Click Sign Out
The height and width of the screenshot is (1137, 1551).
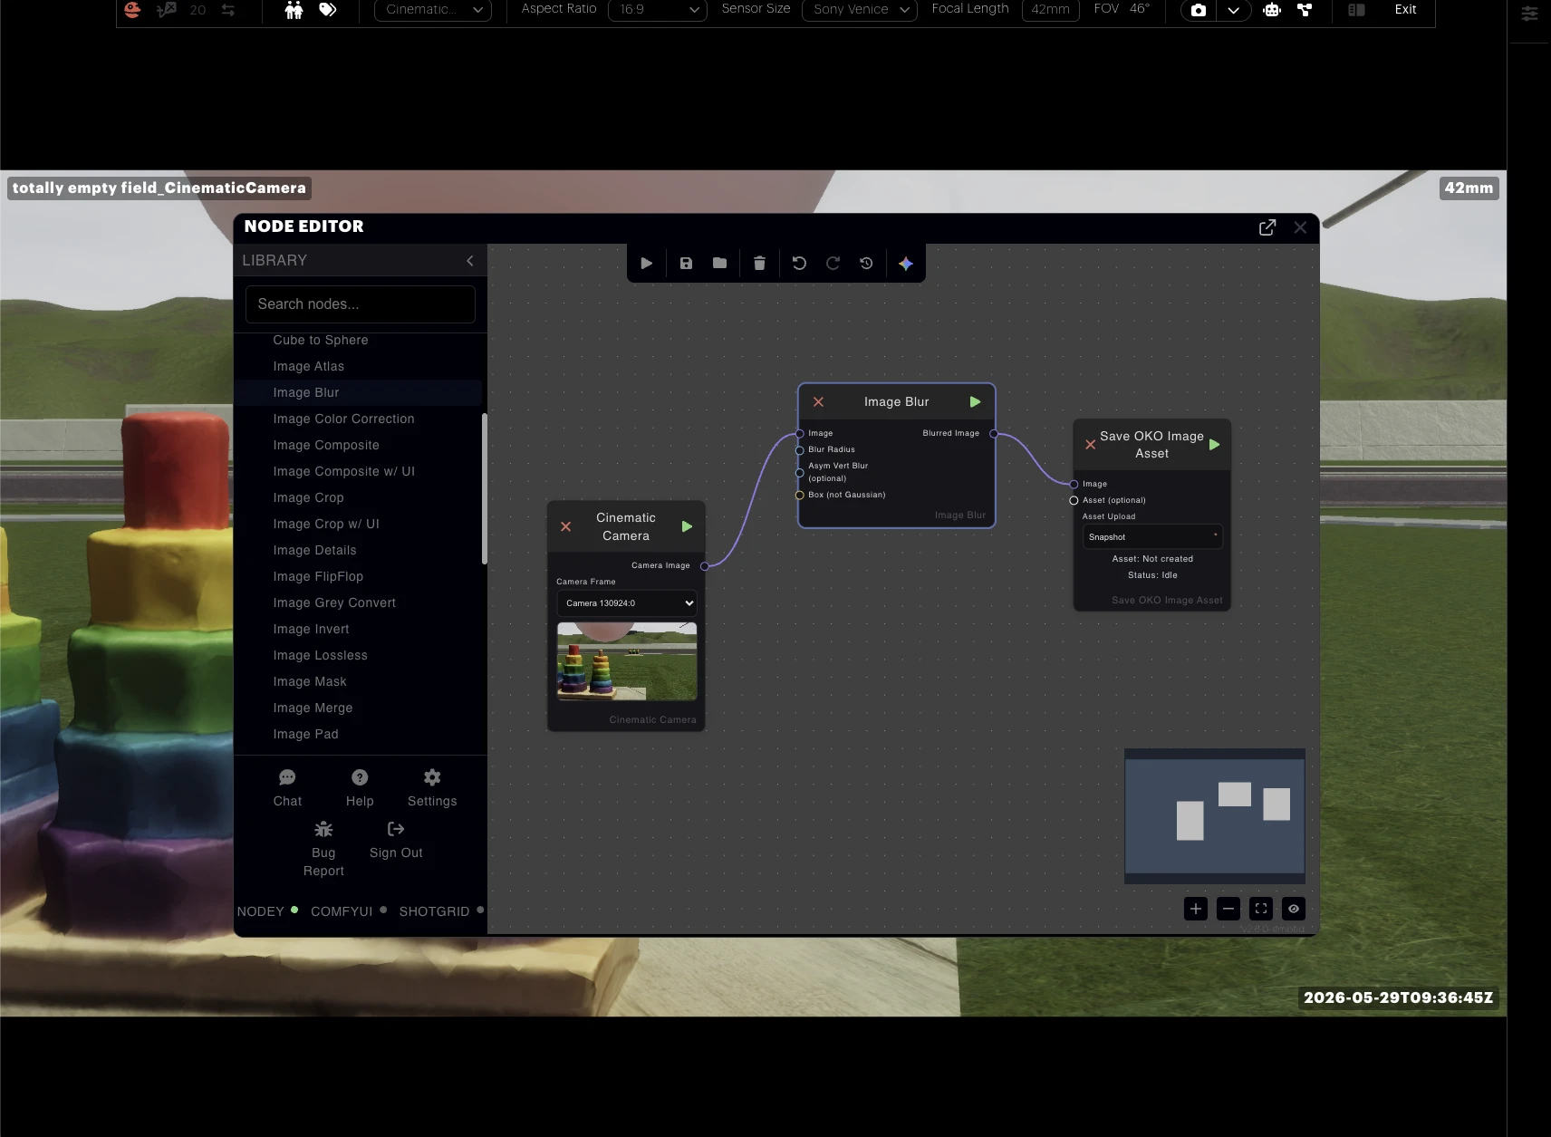click(396, 840)
